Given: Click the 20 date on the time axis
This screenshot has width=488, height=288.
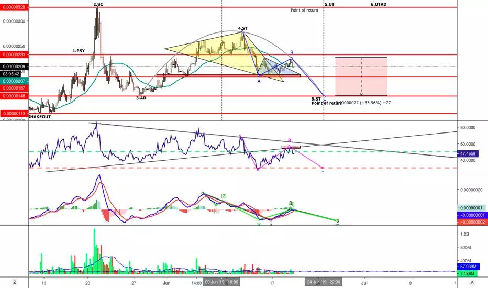Looking at the screenshot, I should click(88, 283).
